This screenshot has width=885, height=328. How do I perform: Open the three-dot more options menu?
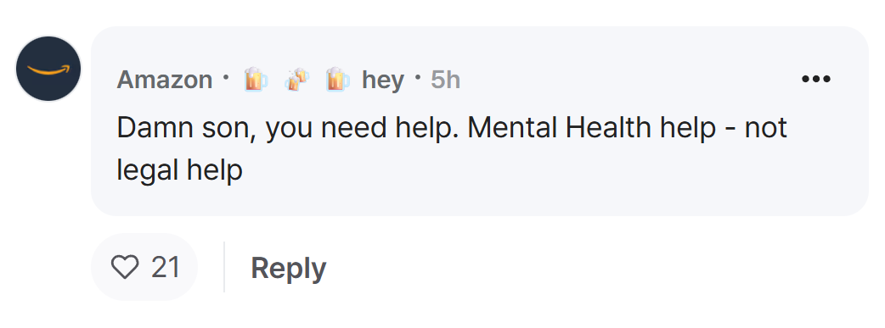[815, 79]
